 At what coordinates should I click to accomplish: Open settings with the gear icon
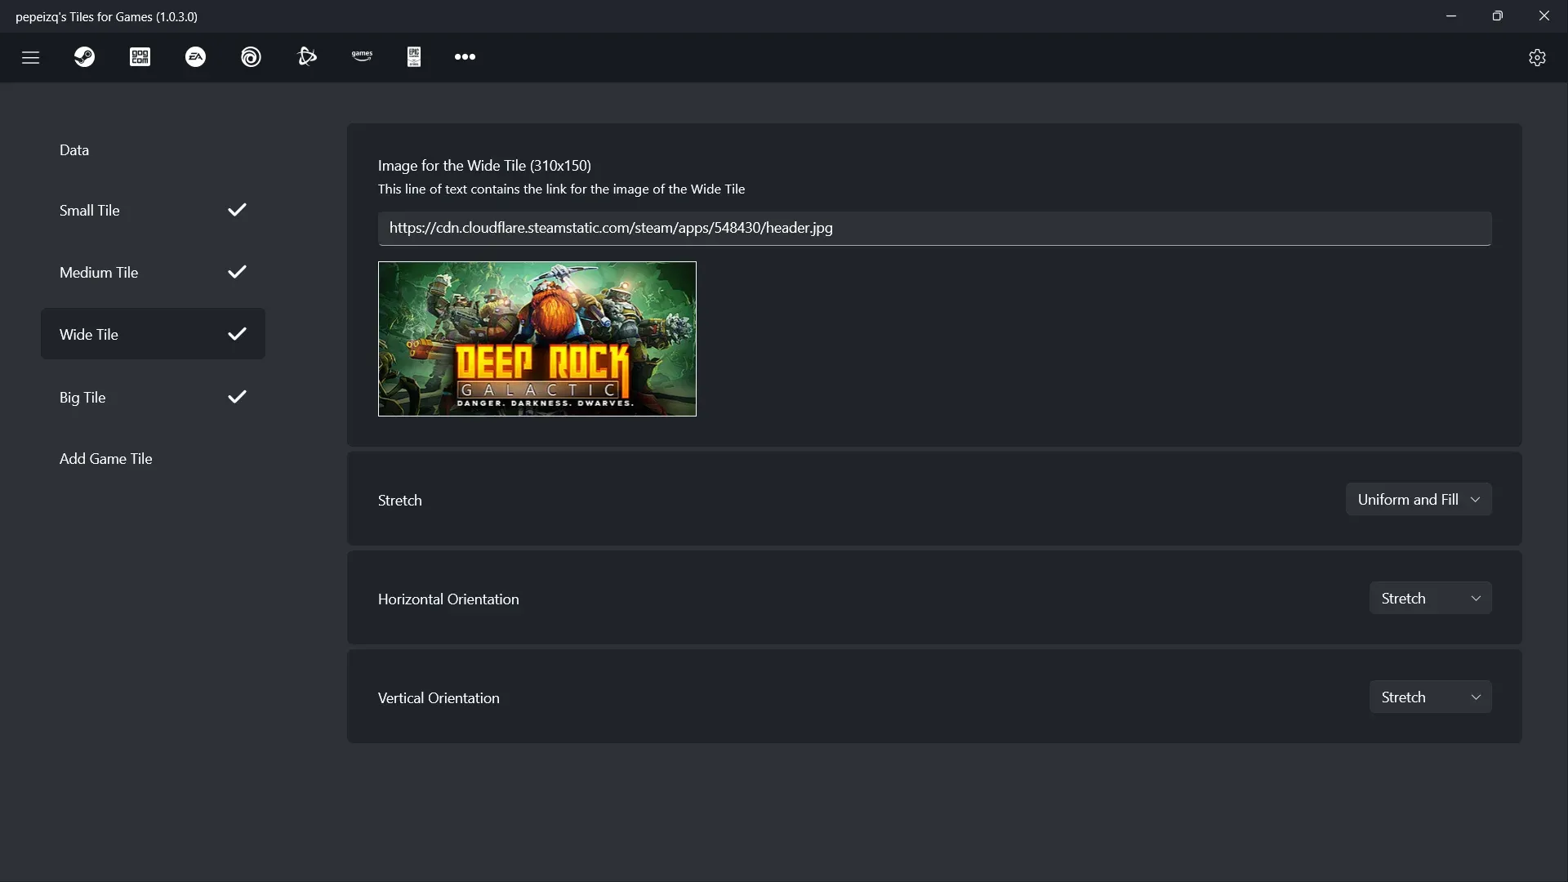1537,57
